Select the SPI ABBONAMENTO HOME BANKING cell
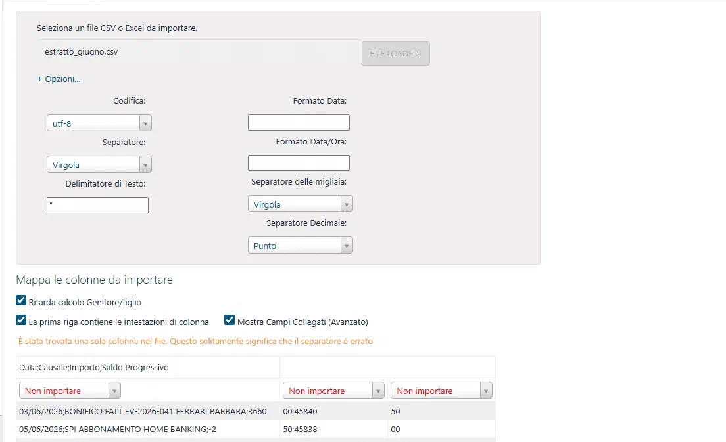The width and height of the screenshot is (726, 442). pos(148,429)
